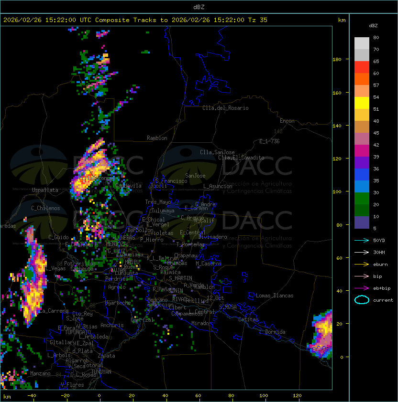The height and width of the screenshot is (402, 398).
Task: Click the '180' tick on right axis
Action: (337, 60)
